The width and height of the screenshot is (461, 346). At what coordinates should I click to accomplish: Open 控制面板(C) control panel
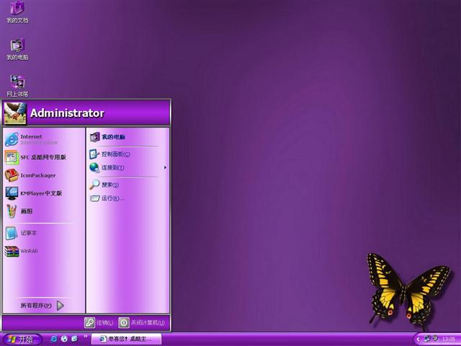(x=127, y=154)
